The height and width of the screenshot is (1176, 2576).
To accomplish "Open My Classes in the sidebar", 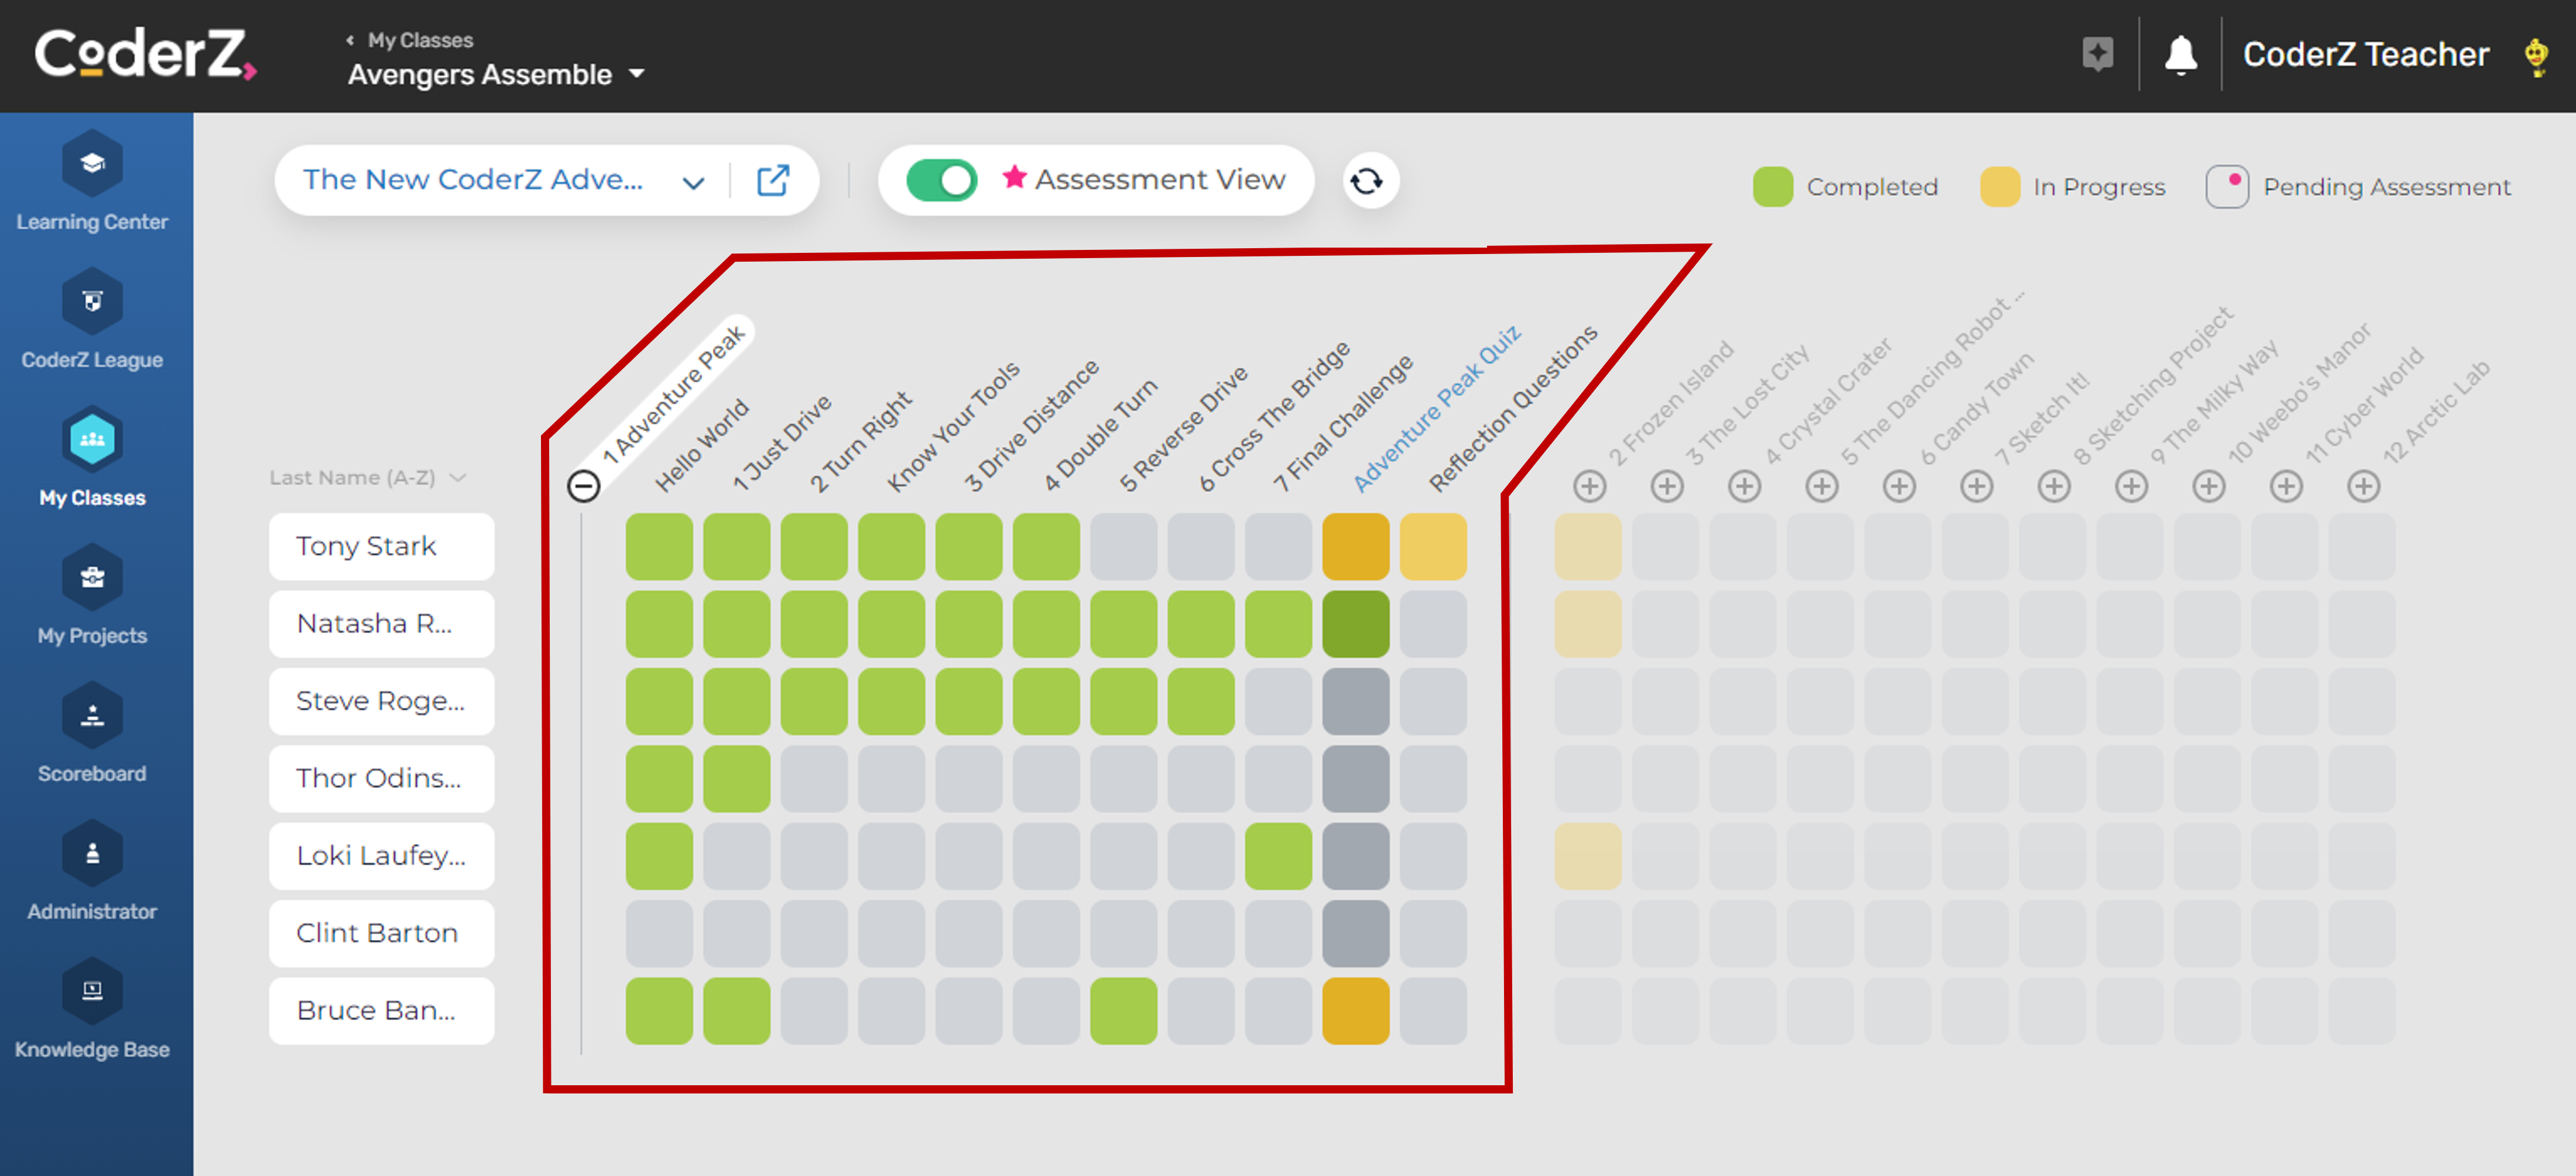I will point(92,456).
